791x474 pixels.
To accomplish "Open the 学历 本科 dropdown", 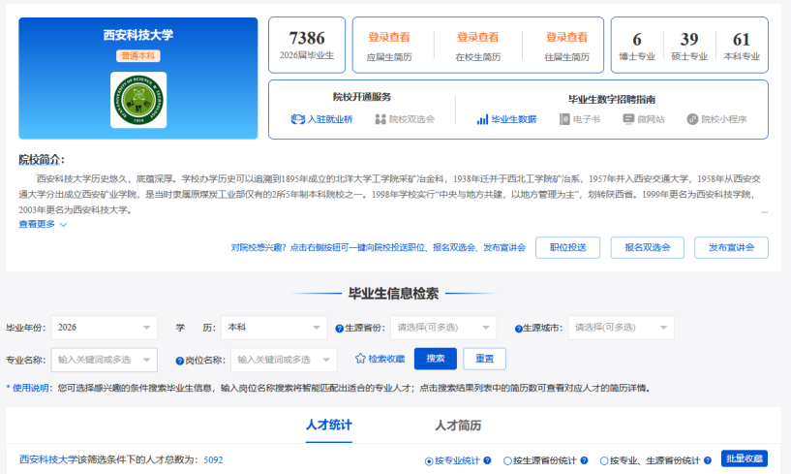I will pyautogui.click(x=274, y=328).
